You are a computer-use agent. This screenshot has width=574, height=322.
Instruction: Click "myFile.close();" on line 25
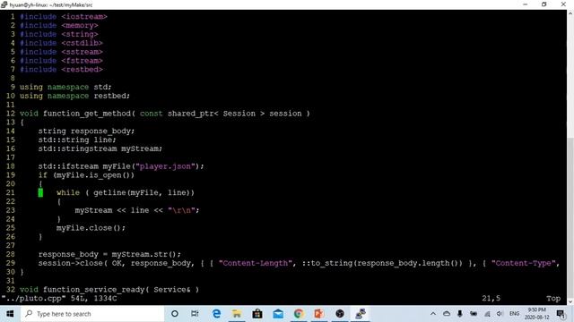click(91, 228)
